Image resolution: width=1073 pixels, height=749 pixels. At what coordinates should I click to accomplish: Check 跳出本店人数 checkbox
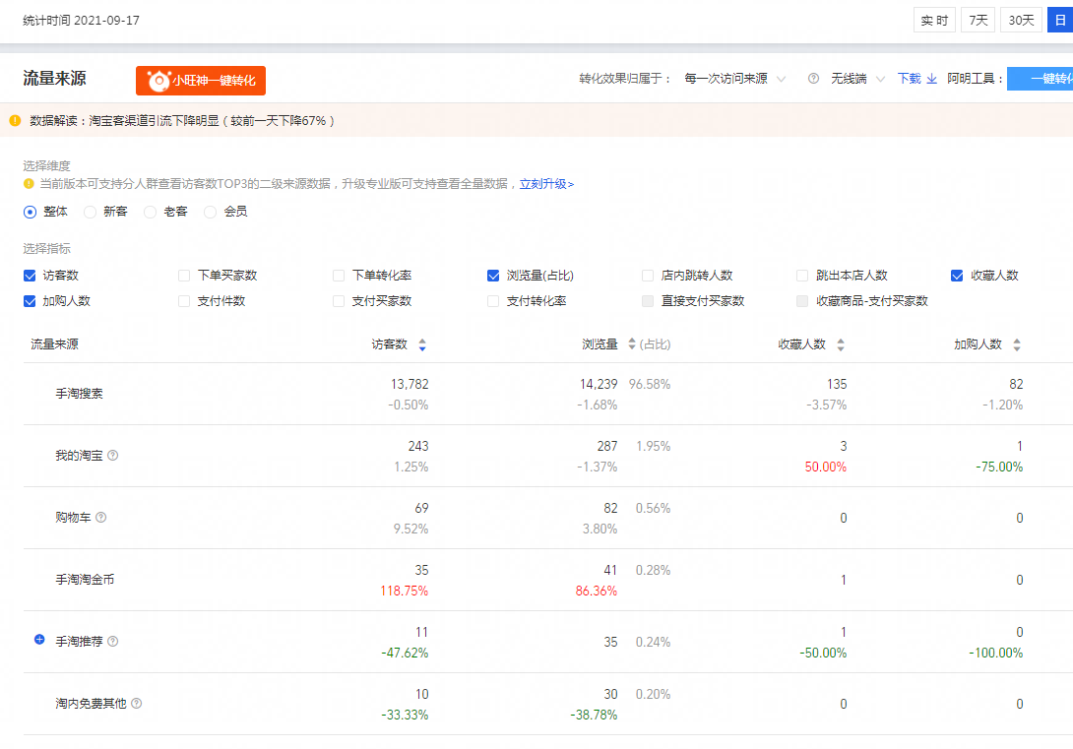[802, 276]
